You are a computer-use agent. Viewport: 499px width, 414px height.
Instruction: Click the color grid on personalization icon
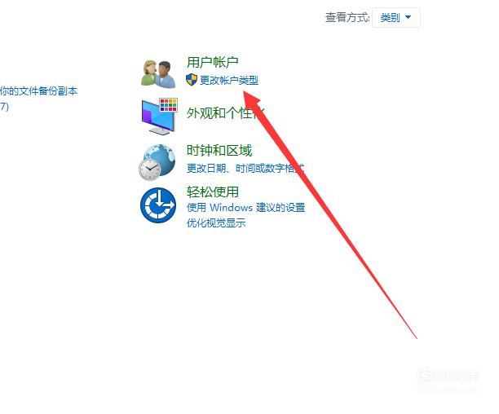pyautogui.click(x=168, y=105)
